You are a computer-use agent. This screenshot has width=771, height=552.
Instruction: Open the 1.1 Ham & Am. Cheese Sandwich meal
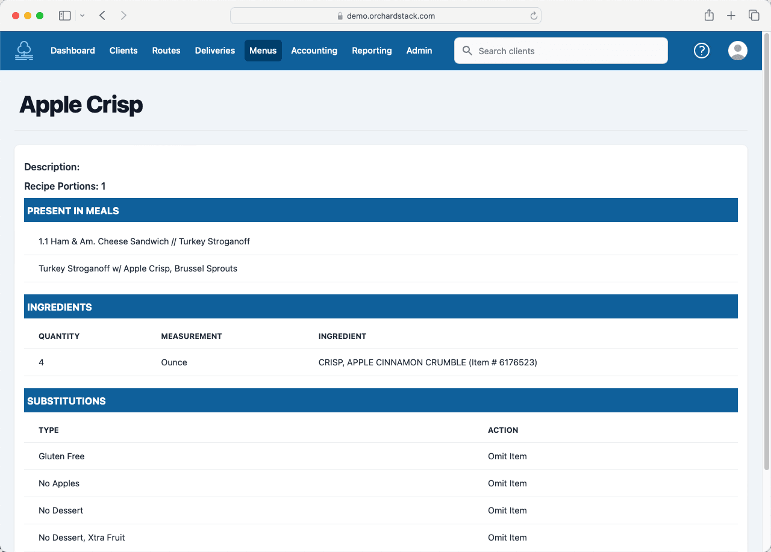coord(144,241)
